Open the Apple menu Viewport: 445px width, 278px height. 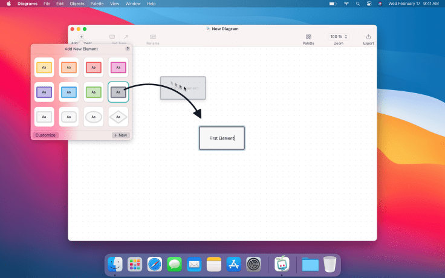[9, 4]
